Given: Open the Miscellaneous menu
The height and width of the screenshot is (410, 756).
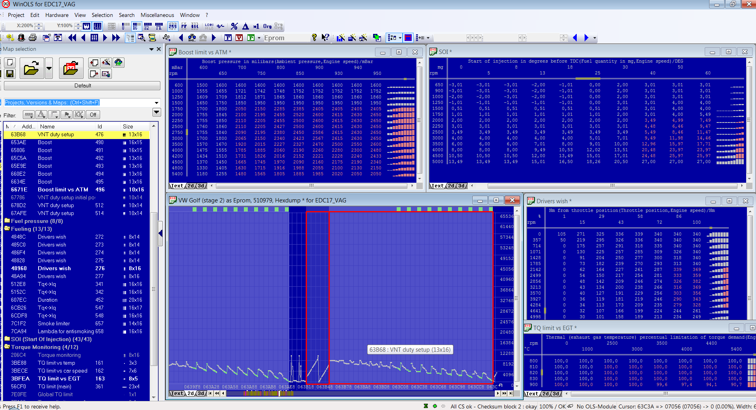Looking at the screenshot, I should click(157, 15).
